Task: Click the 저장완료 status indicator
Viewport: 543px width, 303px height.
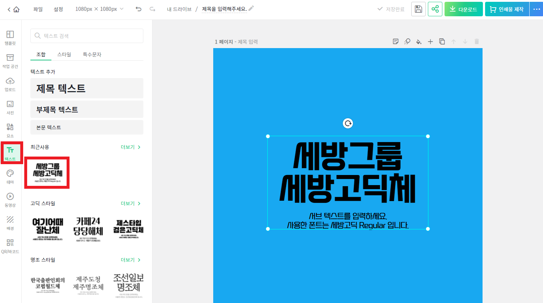Action: (x=391, y=9)
